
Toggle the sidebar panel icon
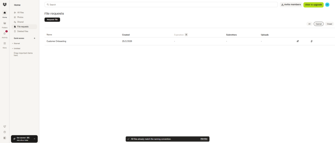pos(5,138)
